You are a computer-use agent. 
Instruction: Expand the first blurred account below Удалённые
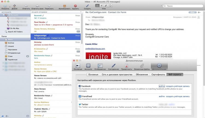click(x=3, y=63)
